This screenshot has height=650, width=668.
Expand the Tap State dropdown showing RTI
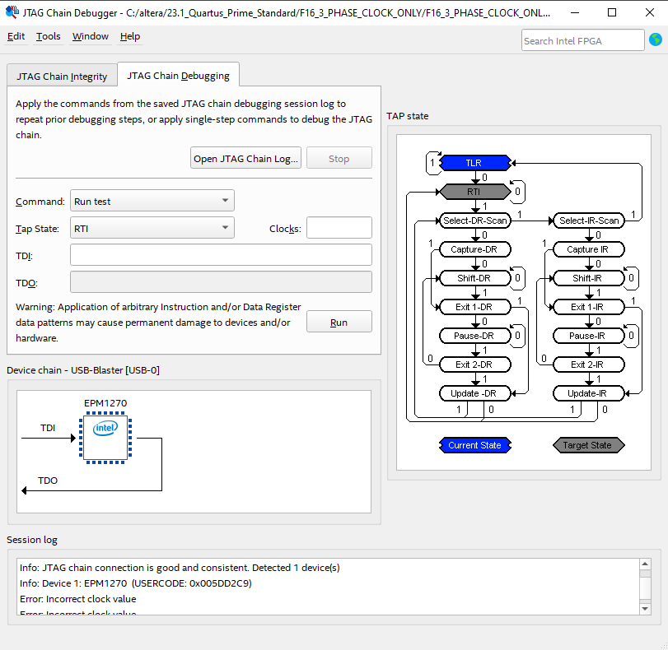point(152,228)
